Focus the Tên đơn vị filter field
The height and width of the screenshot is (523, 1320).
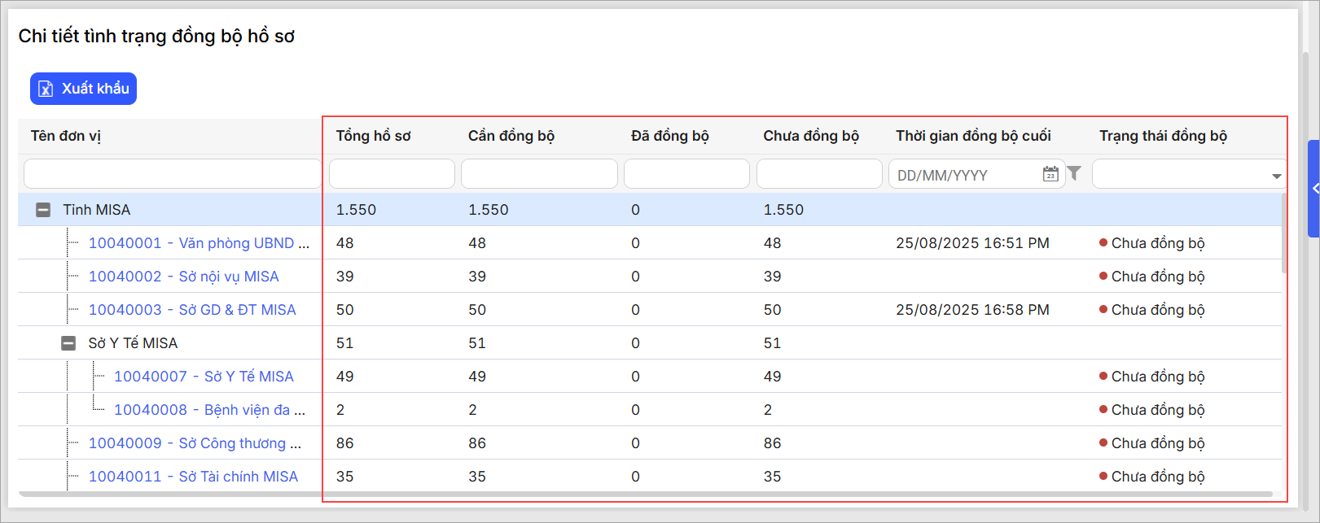[x=172, y=174]
